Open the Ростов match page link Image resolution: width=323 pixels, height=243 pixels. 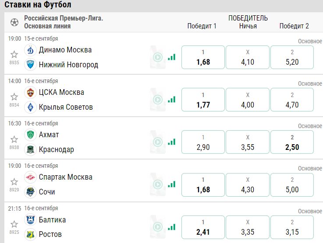pos(50,234)
